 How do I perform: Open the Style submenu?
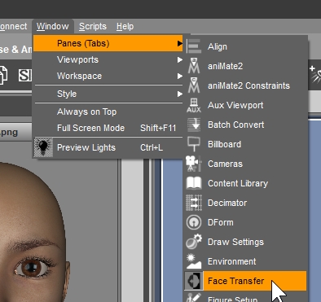pos(108,94)
